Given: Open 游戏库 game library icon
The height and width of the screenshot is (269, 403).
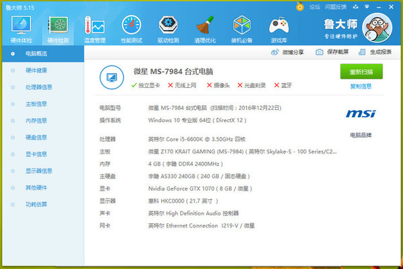Looking at the screenshot, I should tap(278, 27).
